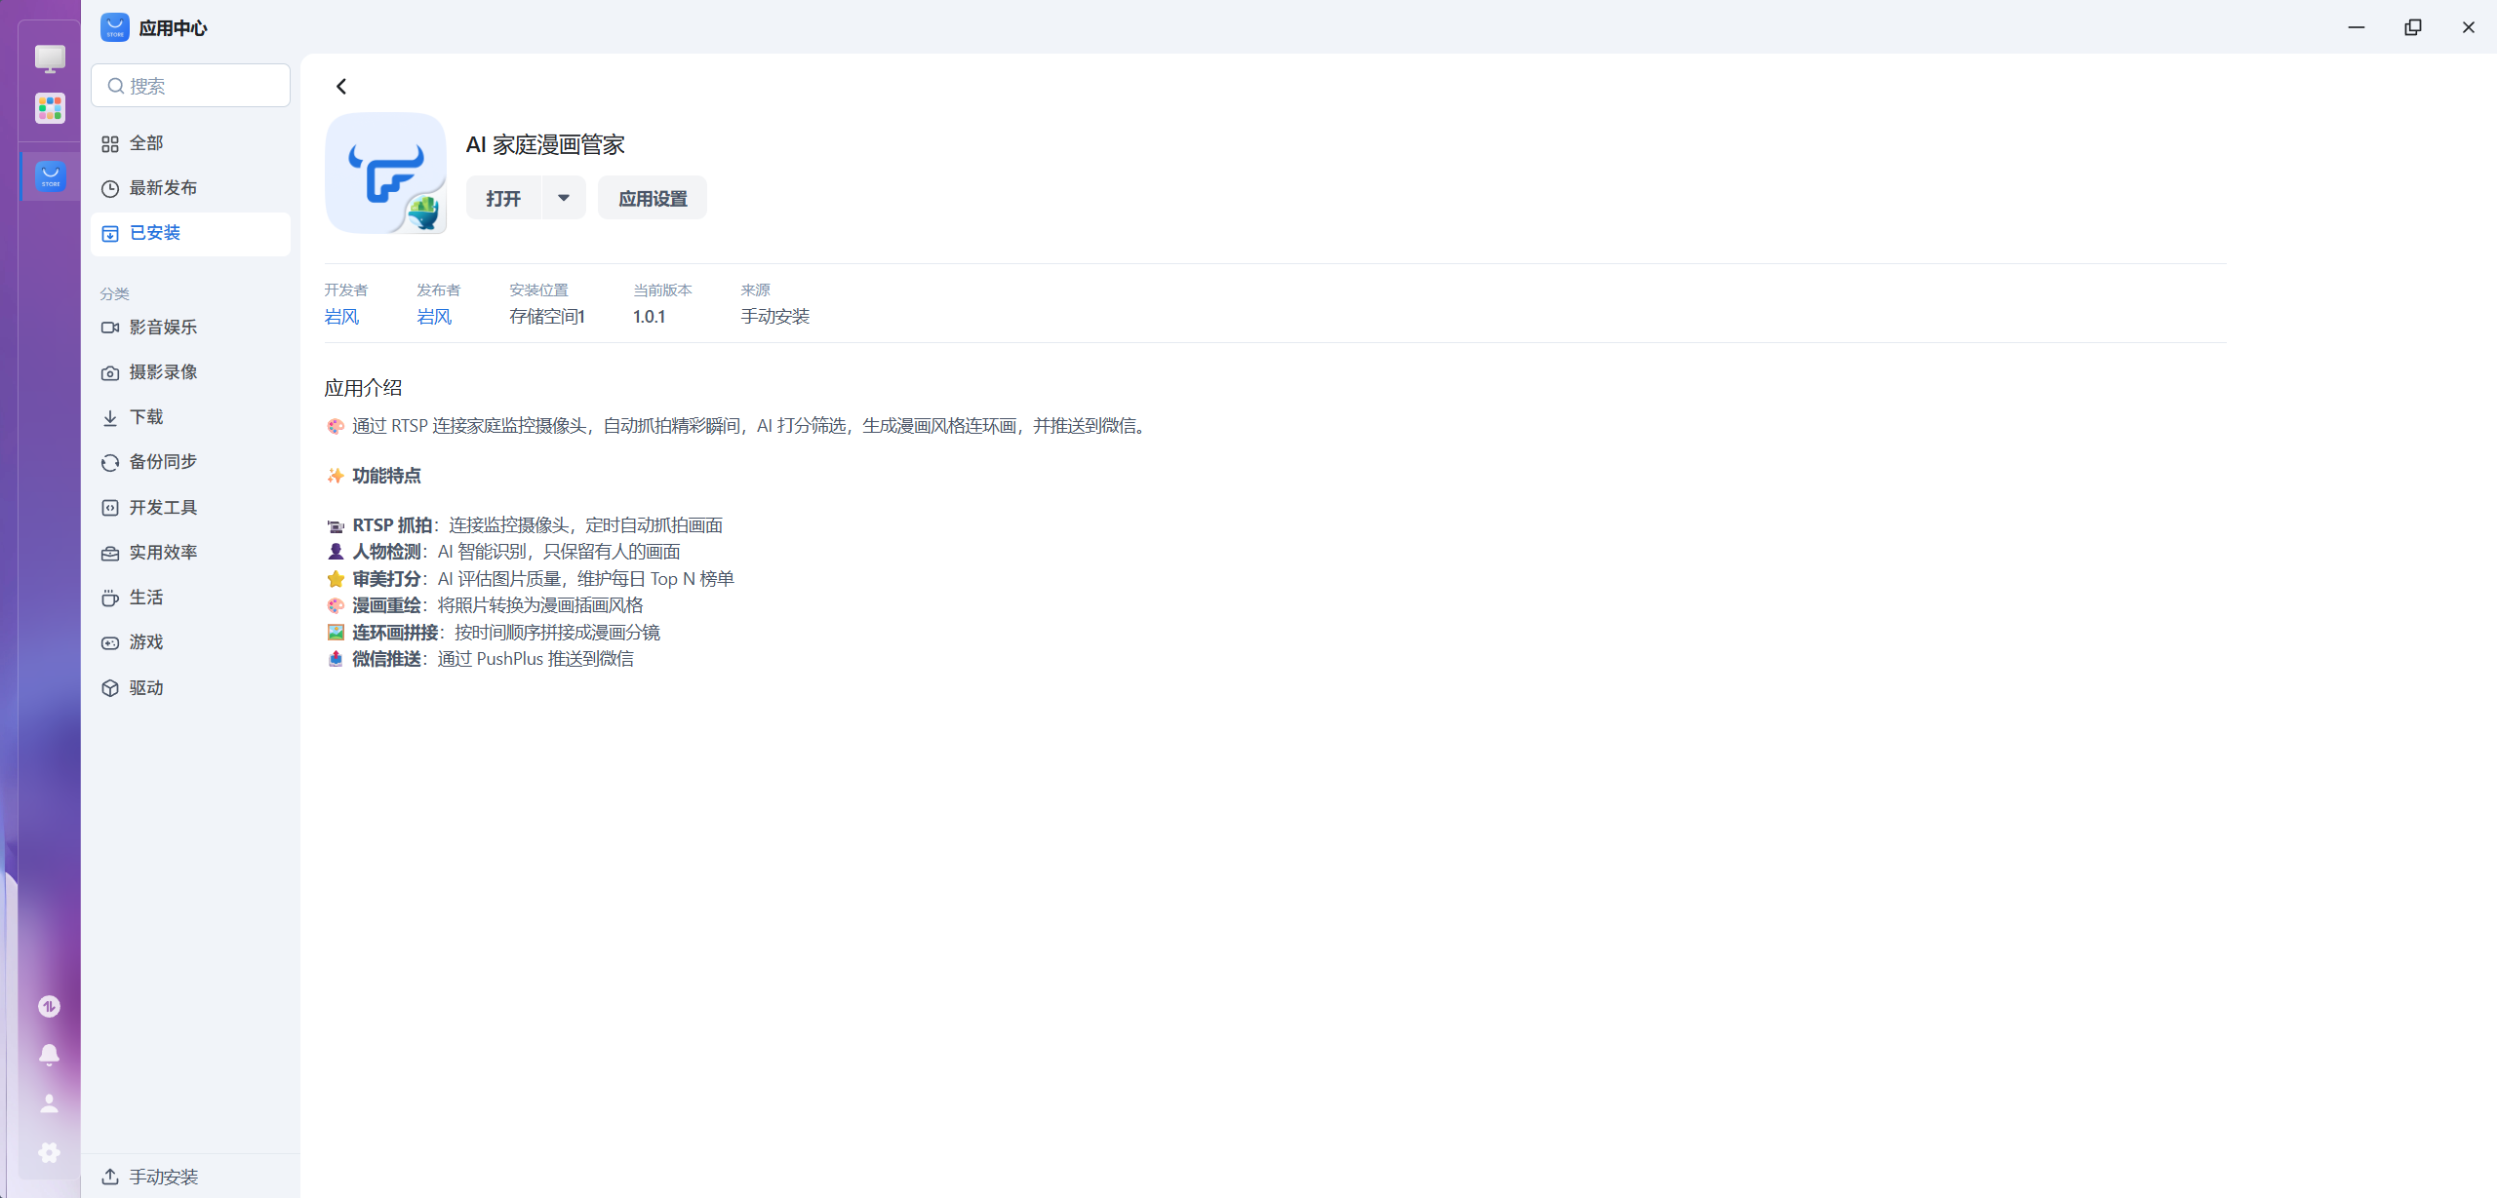Screen dimensions: 2497x1198
Task: Select the 已安装 sidebar item
Action: point(155,233)
